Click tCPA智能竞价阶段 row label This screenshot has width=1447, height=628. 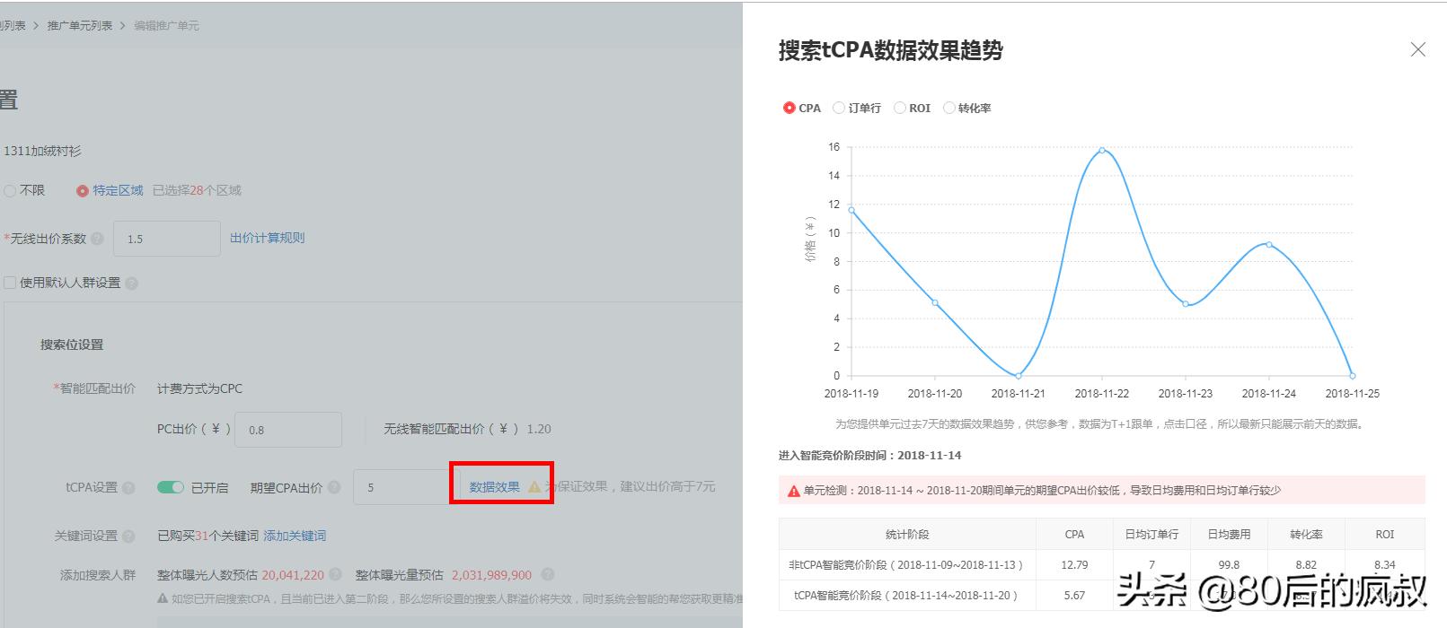[906, 595]
